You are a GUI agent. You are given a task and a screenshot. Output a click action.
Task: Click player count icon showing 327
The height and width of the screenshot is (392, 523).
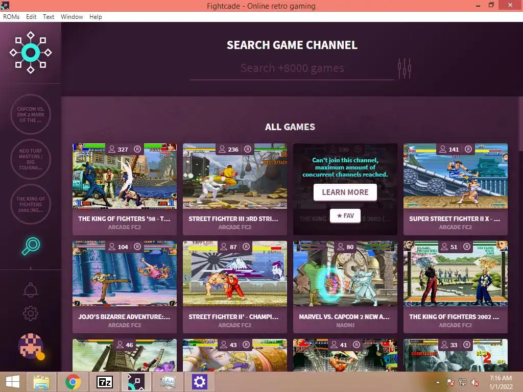(112, 149)
